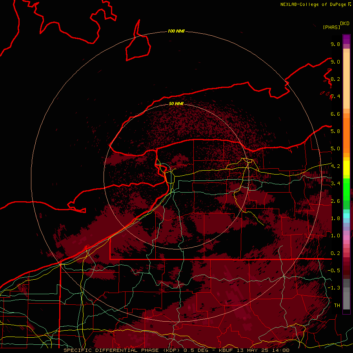This screenshot has height=353, width=353.
Task: Click the 50 NMI range ring label
Action: [x=176, y=104]
